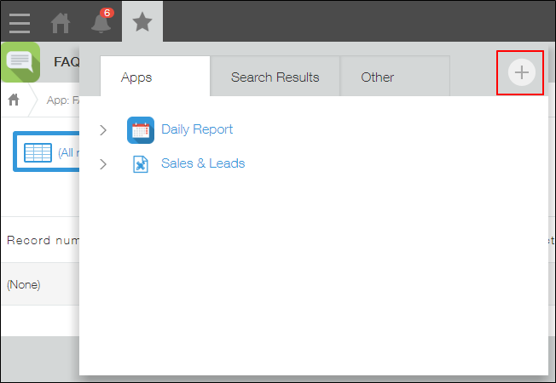Image resolution: width=556 pixels, height=383 pixels.
Task: Go to the portal home icon in top bar
Action: coord(61,22)
